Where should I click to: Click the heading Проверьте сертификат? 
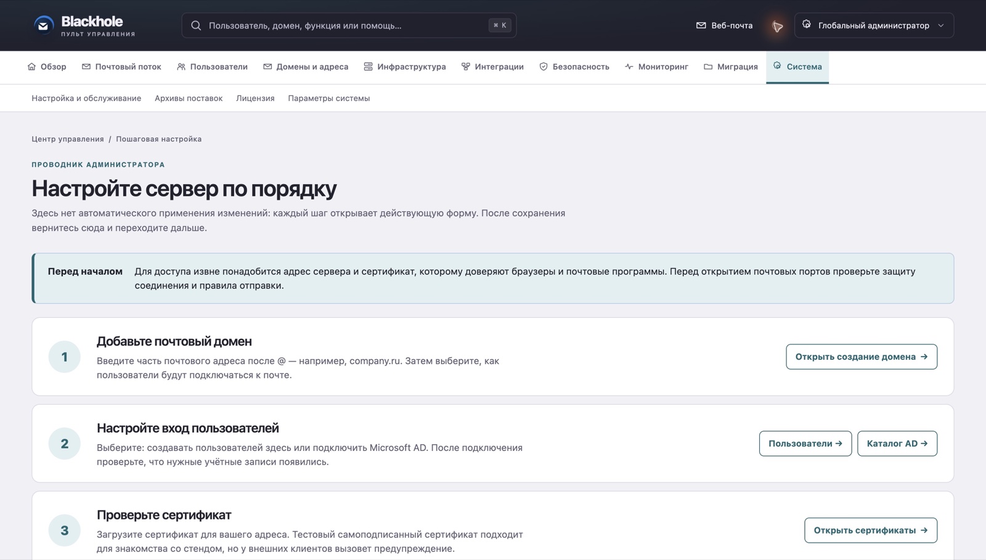(x=164, y=515)
